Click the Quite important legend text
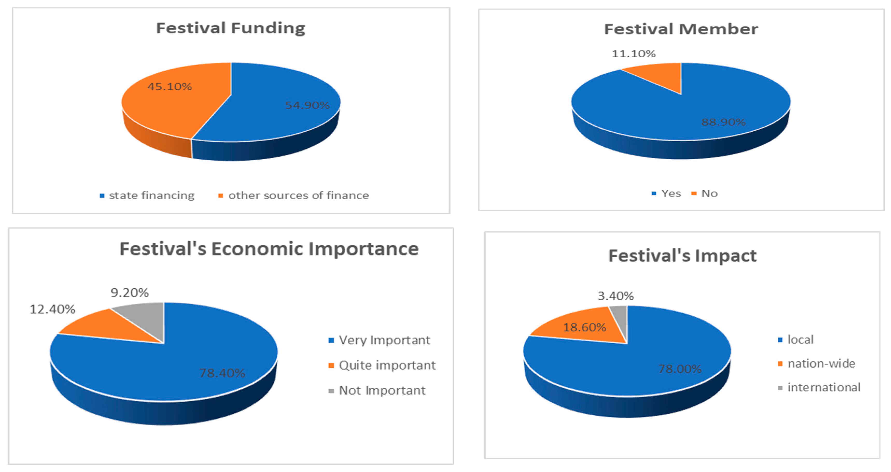891x472 pixels. tap(387, 365)
